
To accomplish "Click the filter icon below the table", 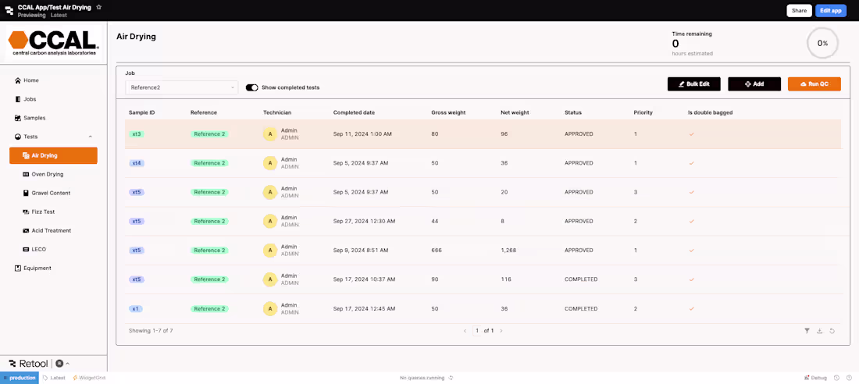I will 807,331.
